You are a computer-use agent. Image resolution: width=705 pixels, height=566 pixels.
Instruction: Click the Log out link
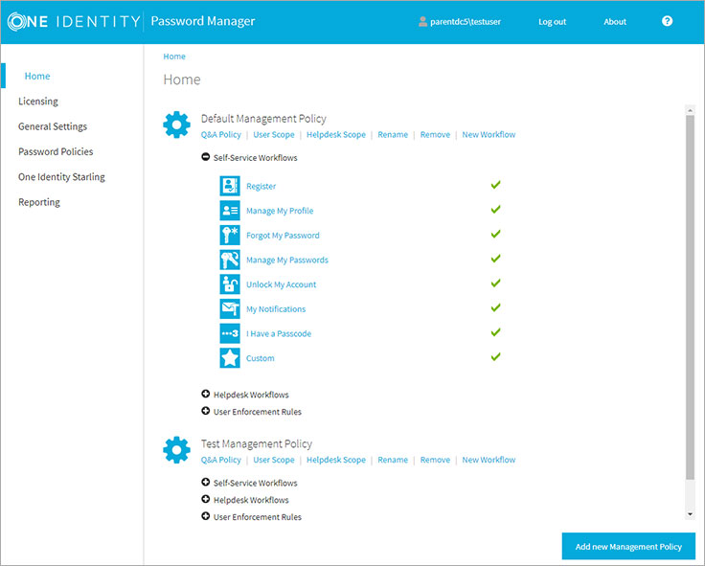click(552, 22)
